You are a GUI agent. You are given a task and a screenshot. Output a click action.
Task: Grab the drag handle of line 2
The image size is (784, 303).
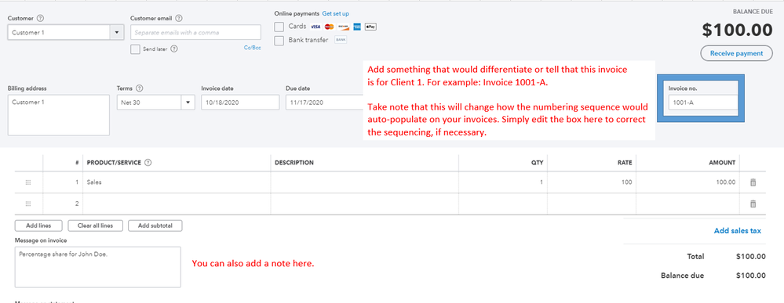click(x=28, y=204)
